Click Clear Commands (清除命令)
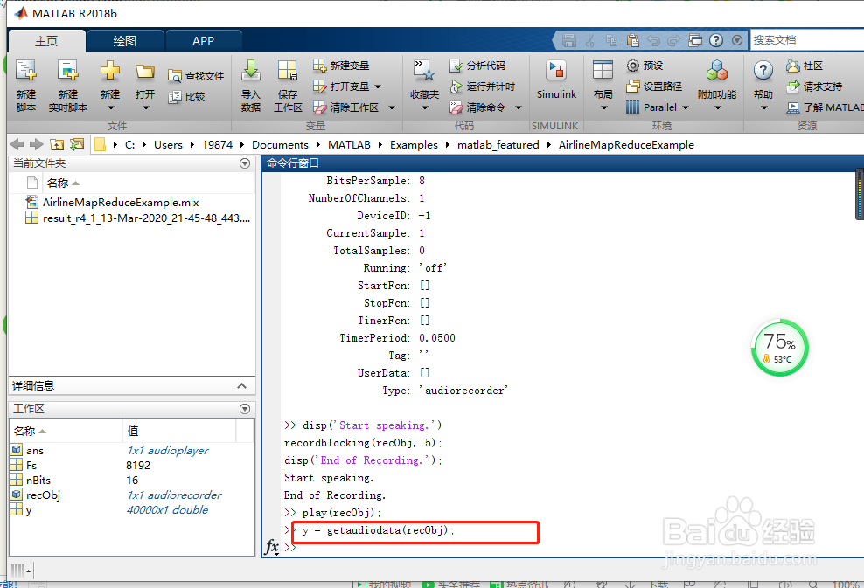The width and height of the screenshot is (864, 588). point(477,107)
